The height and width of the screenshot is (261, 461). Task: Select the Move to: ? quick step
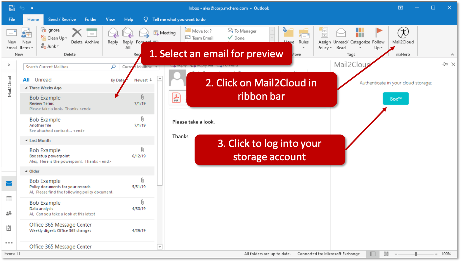198,31
